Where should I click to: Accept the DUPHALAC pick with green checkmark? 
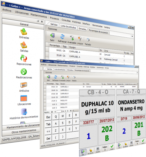[x=112, y=147]
